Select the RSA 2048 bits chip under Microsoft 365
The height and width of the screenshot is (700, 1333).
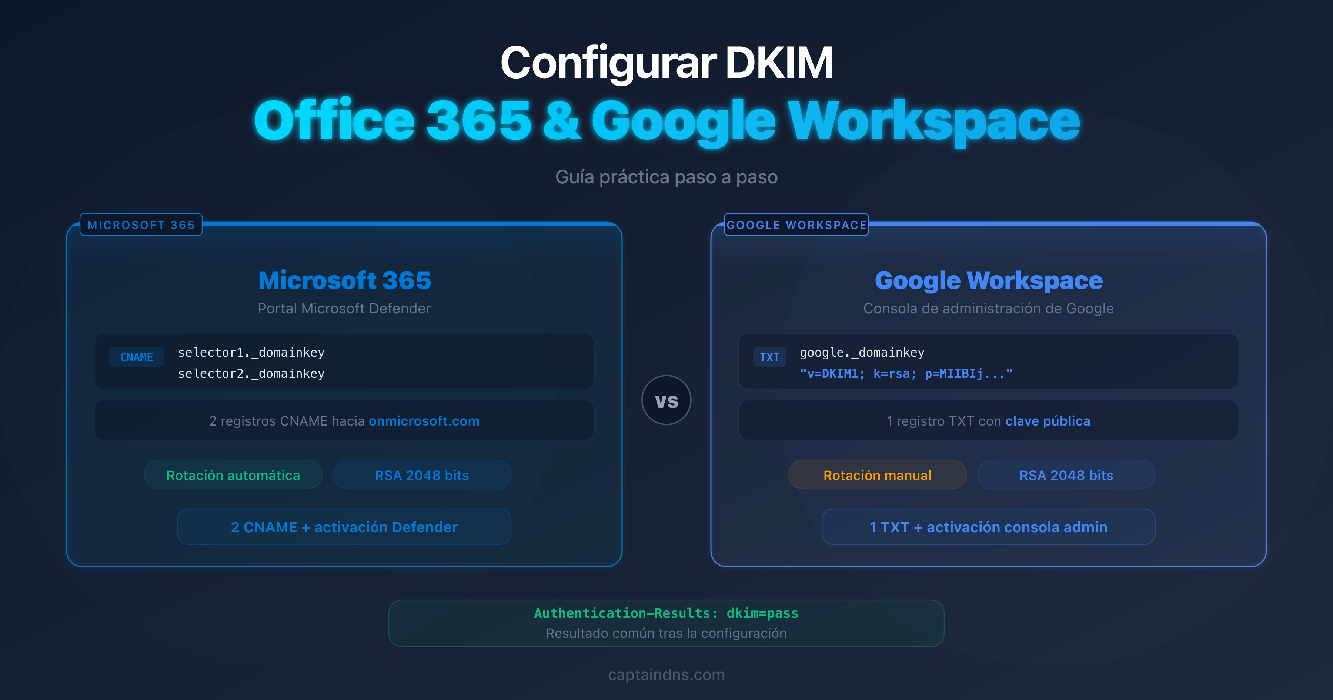(x=422, y=474)
